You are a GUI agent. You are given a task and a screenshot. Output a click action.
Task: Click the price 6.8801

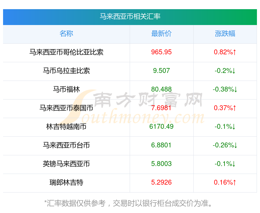[161, 145]
